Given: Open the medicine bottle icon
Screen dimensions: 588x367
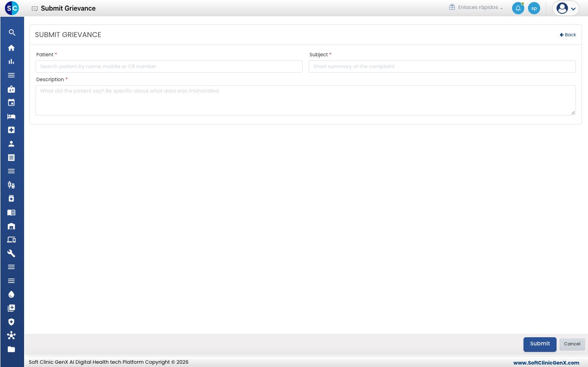Looking at the screenshot, I should [x=11, y=199].
